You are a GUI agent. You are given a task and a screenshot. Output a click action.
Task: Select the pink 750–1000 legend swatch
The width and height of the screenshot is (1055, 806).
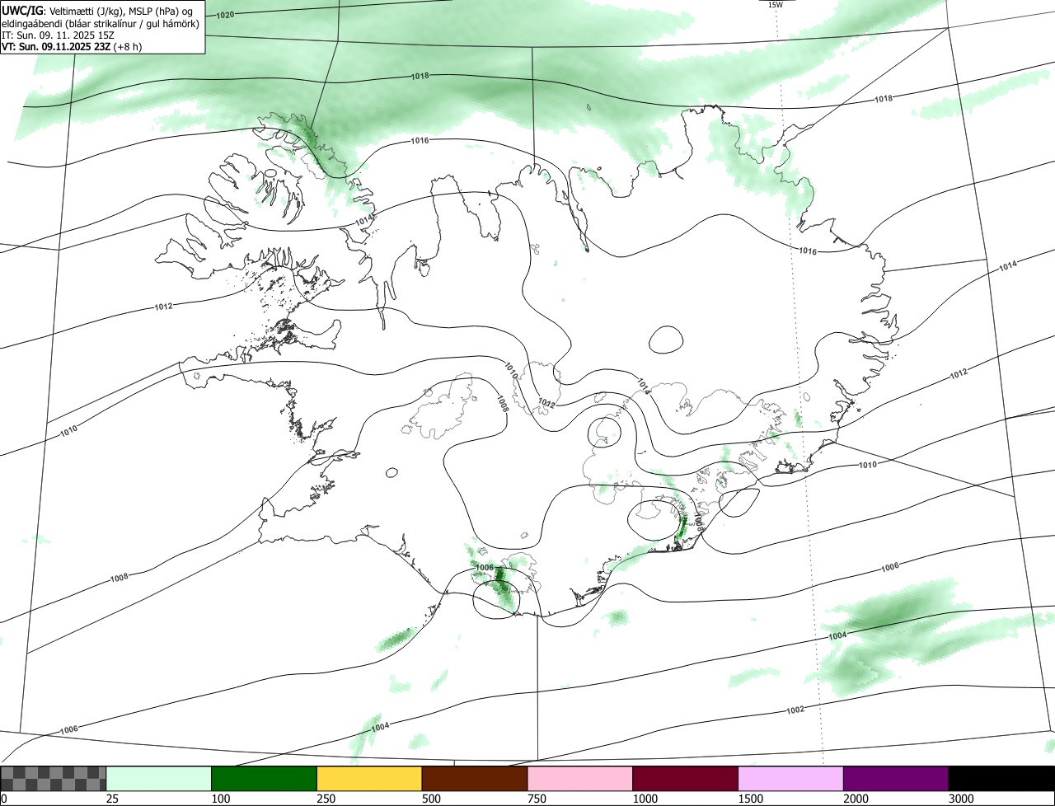pos(580,779)
